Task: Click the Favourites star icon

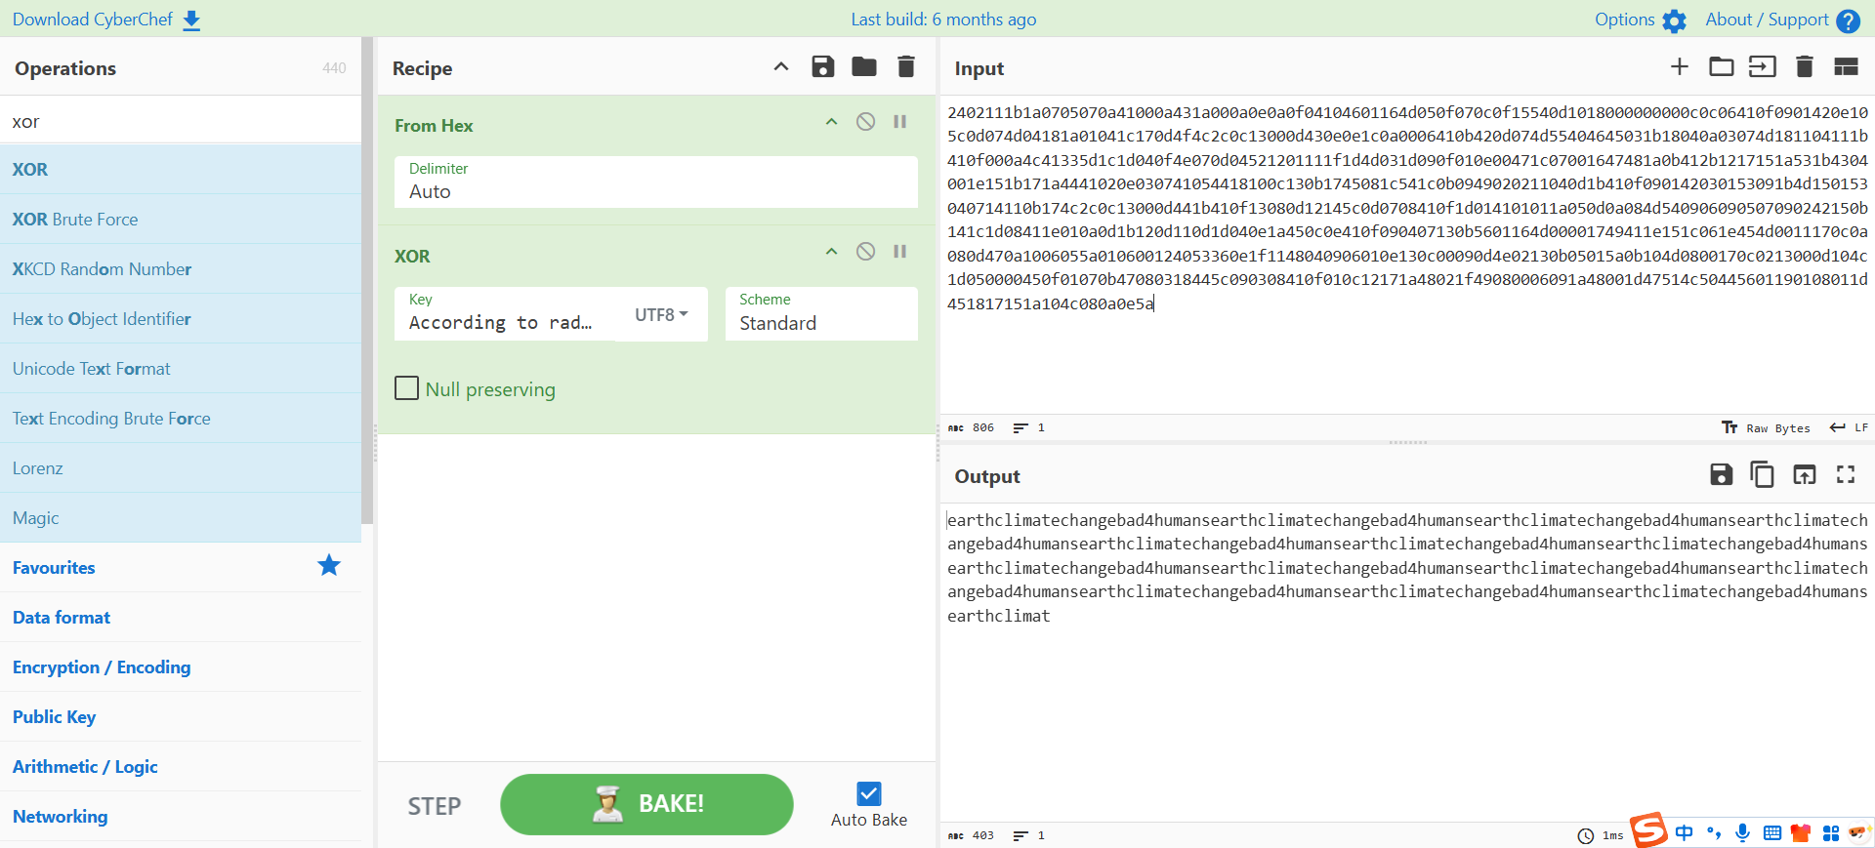Action: tap(329, 565)
